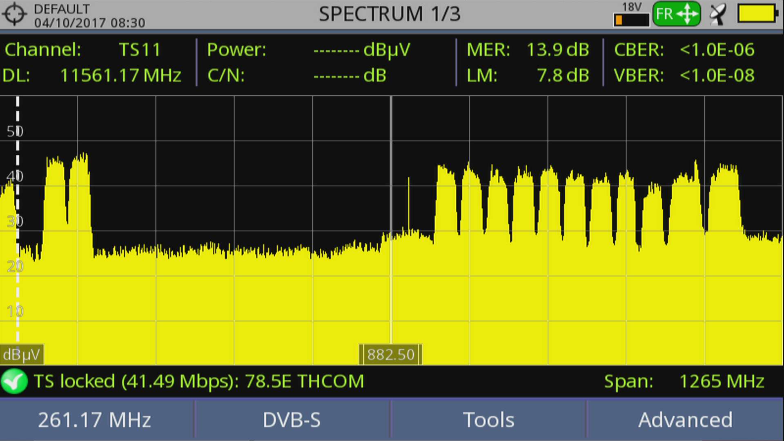Select the 882.50 center frequency marker
The image size is (784, 441).
click(391, 354)
